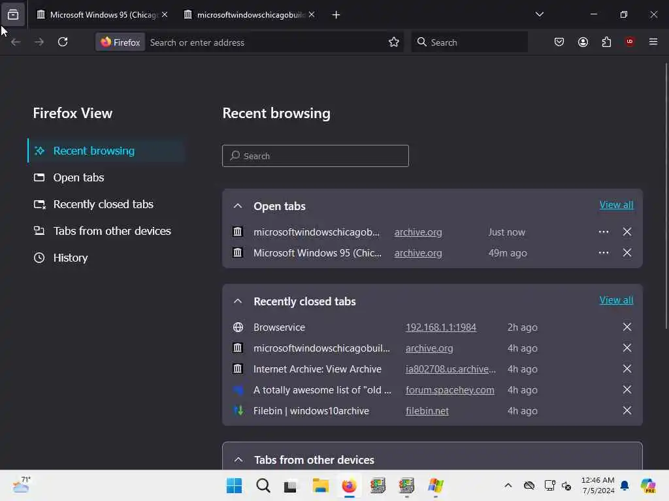Dismiss Browservice from recently closed tabs
This screenshot has height=501, width=669.
[x=627, y=327]
